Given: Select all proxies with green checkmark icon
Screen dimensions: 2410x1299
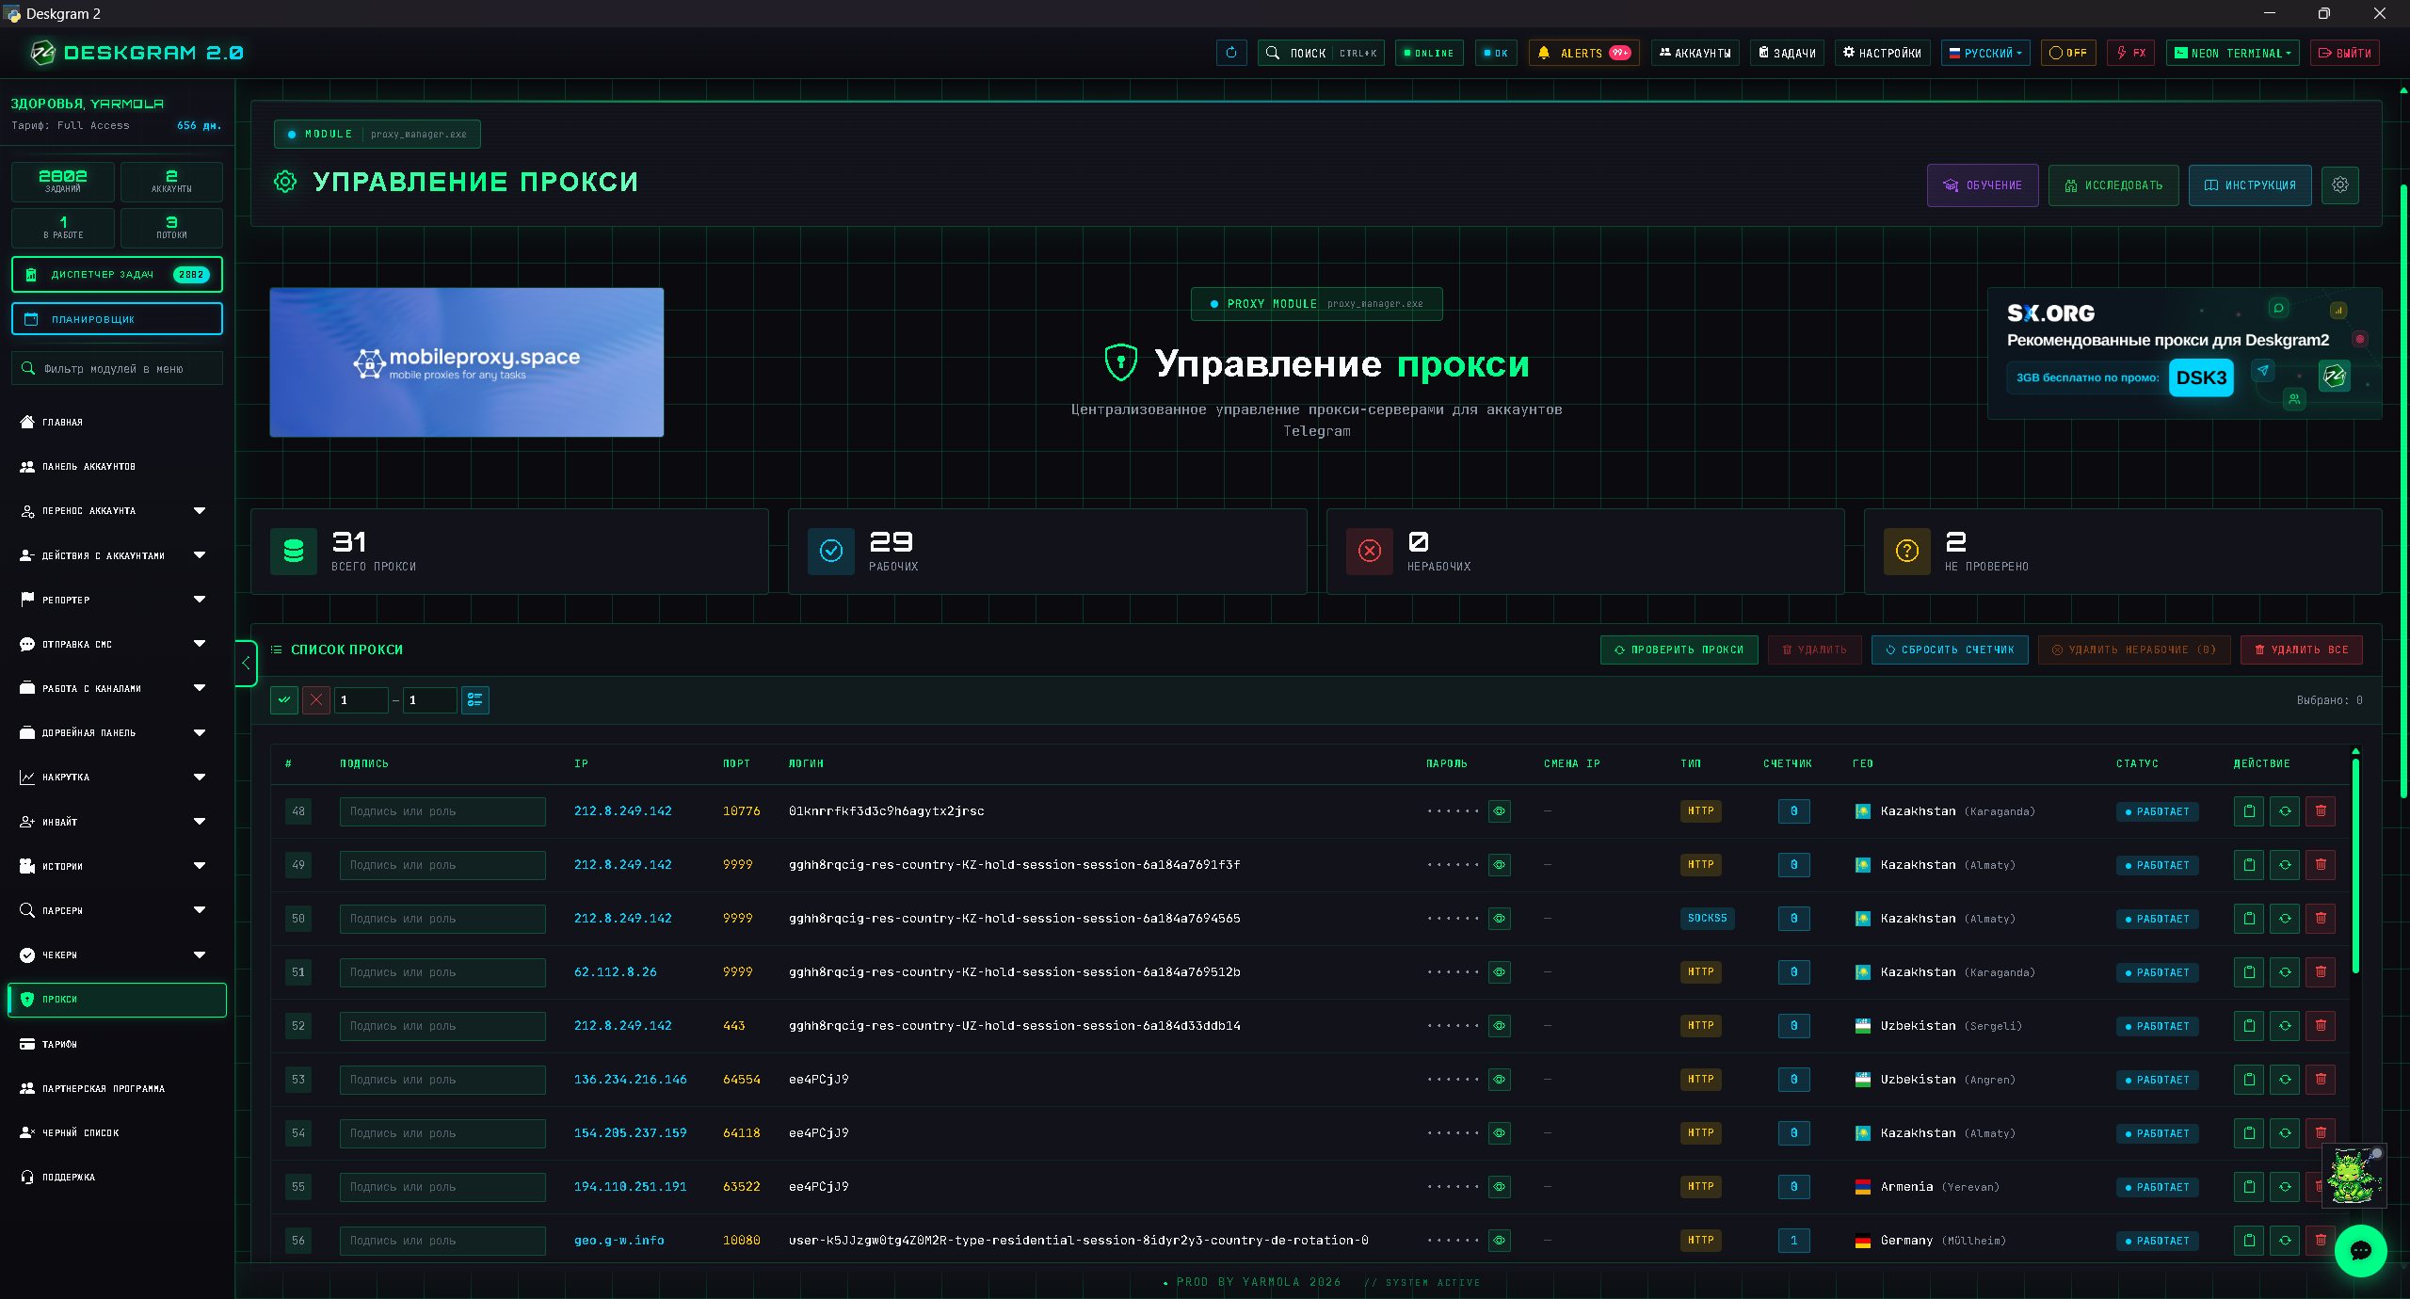Looking at the screenshot, I should [x=284, y=699].
